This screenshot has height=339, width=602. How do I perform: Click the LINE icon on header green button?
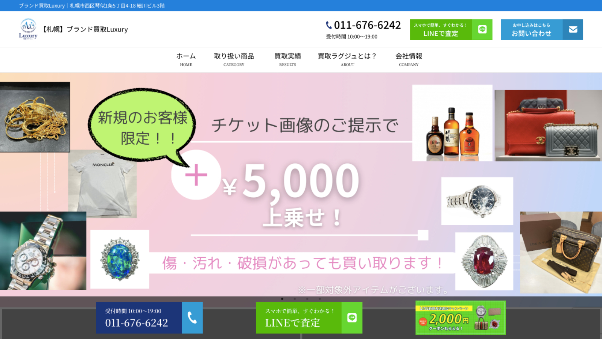[x=482, y=29]
